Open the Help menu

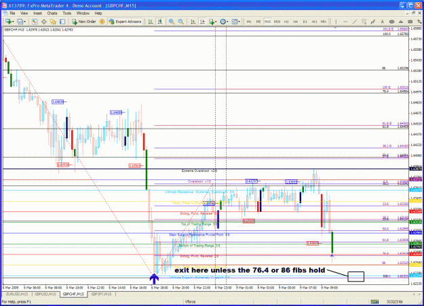98,14
